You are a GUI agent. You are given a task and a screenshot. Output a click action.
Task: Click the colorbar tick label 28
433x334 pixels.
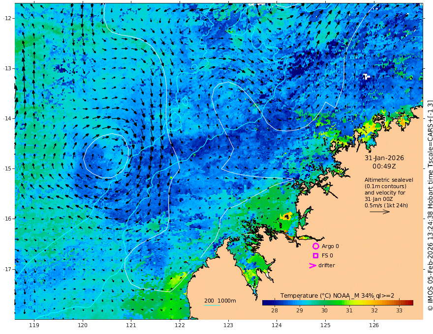point(274,310)
